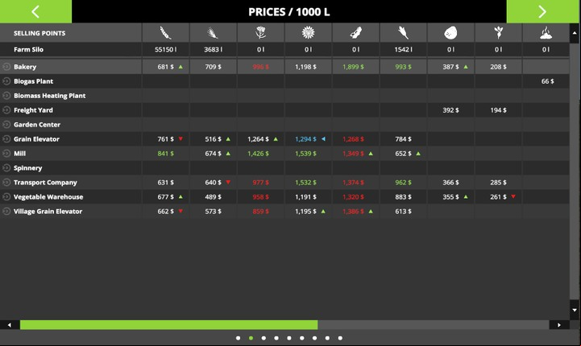The width and height of the screenshot is (581, 346).
Task: Click Freight Yard 392 $ potato price
Action: (450, 110)
